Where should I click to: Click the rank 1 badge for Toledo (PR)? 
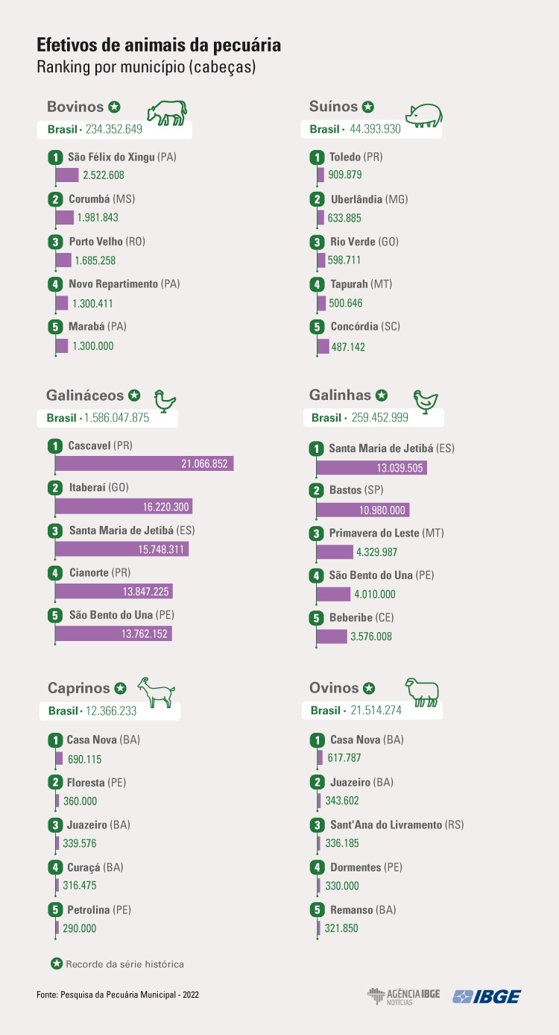317,157
